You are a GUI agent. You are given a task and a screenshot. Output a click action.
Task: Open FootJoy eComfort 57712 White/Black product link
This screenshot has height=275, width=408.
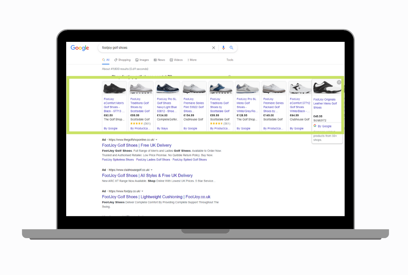pyautogui.click(x=300, y=105)
